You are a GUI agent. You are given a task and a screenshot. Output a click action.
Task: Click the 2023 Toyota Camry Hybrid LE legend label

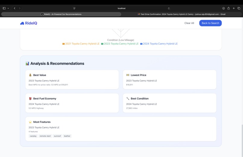coord(121,44)
